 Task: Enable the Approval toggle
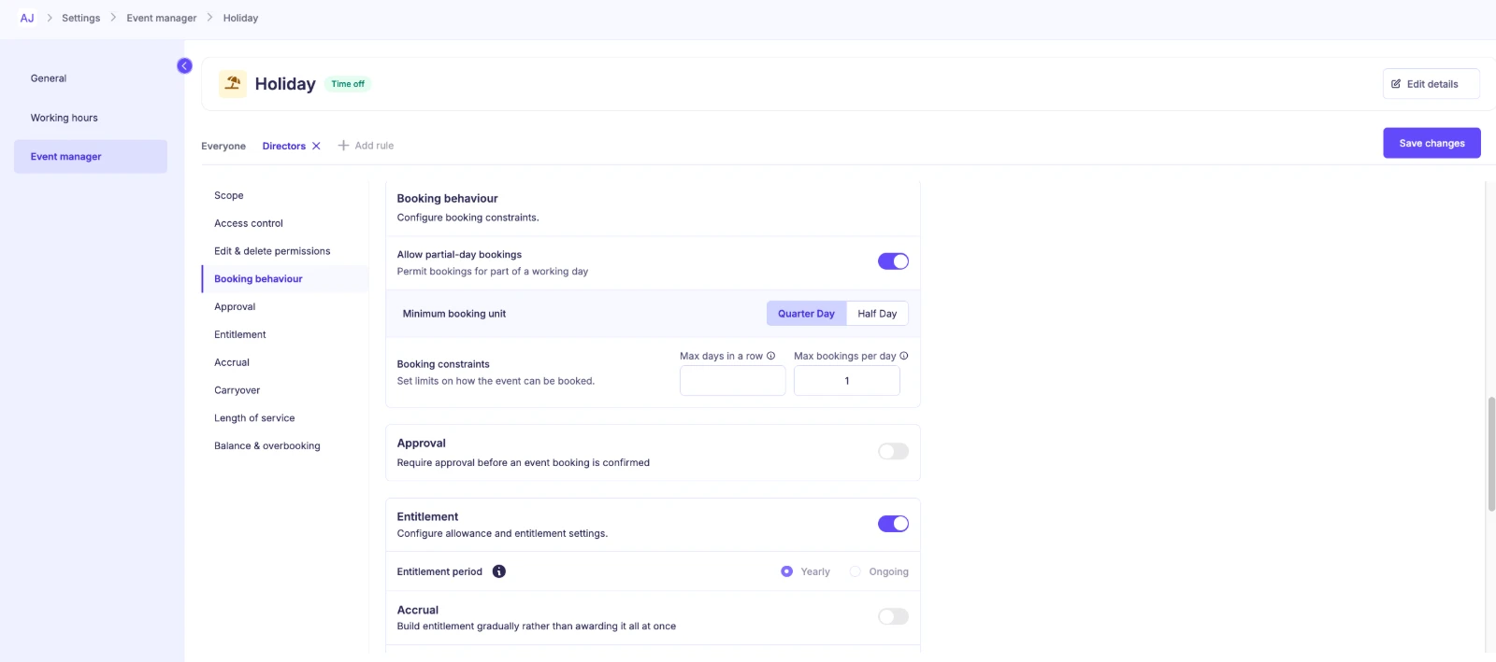click(893, 451)
